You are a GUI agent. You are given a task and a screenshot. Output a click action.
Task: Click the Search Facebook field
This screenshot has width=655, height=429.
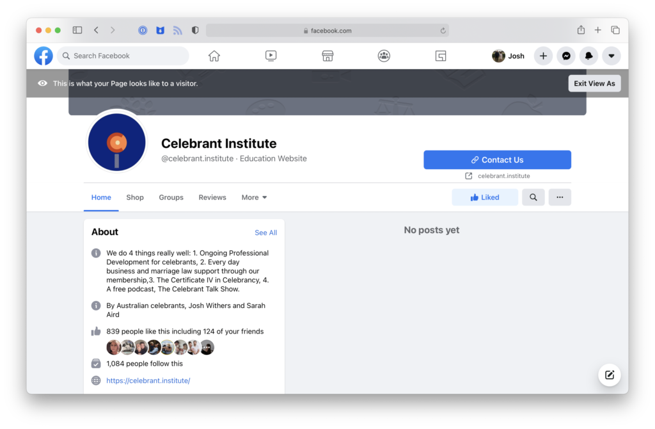pos(123,56)
